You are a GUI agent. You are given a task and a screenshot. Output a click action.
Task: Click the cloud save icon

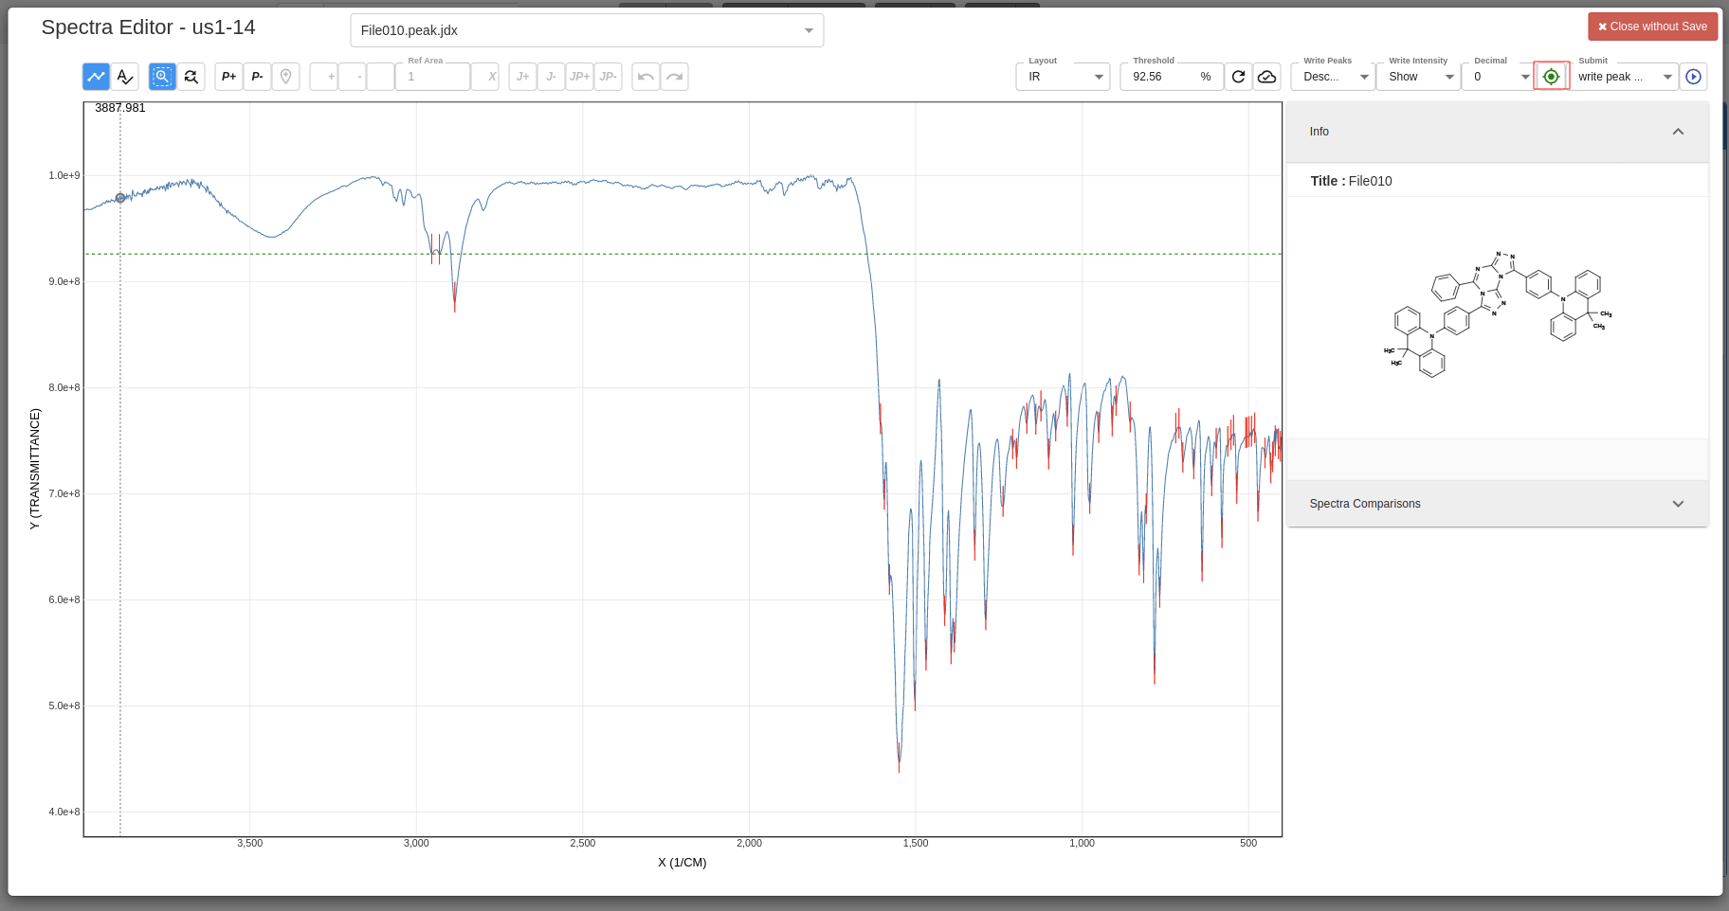point(1267,77)
